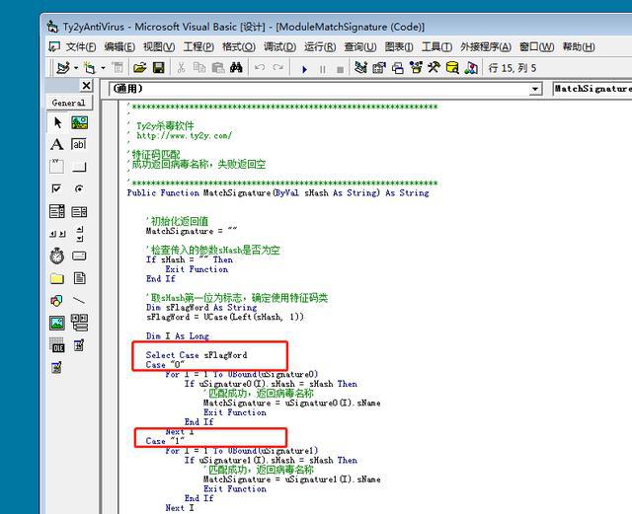Viewport: 632px width, 514px height.
Task: Select the Timer stopwatch control
Action: (x=57, y=256)
